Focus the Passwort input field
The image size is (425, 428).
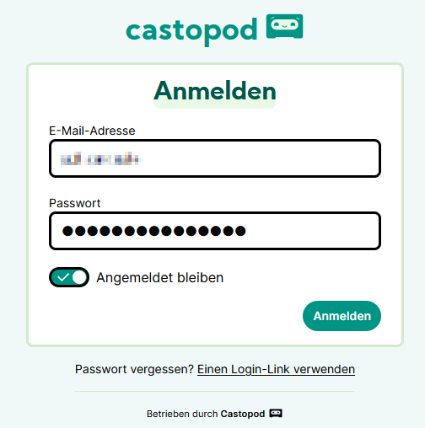(x=215, y=231)
